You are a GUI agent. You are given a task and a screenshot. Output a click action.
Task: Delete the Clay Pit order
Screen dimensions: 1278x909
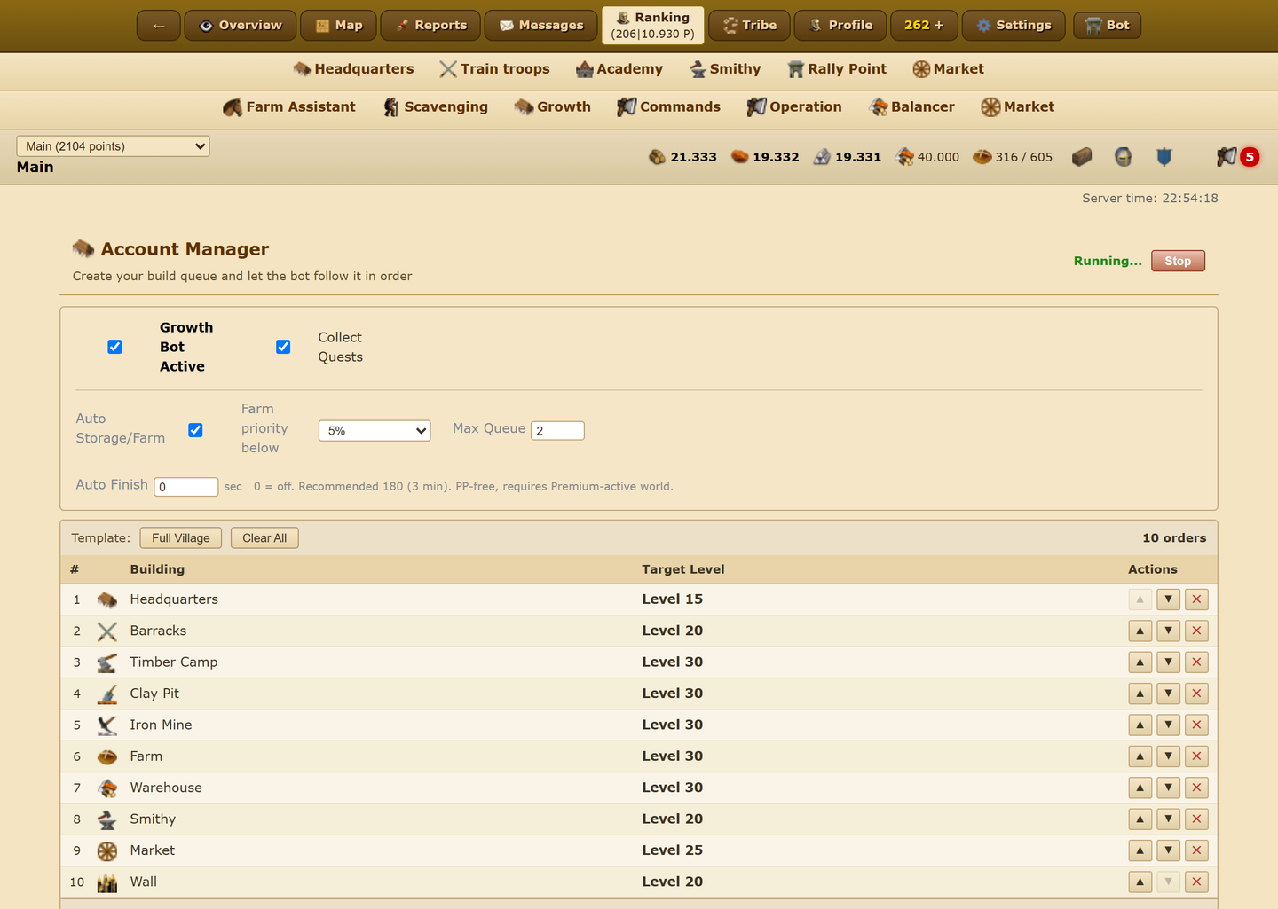coord(1196,694)
